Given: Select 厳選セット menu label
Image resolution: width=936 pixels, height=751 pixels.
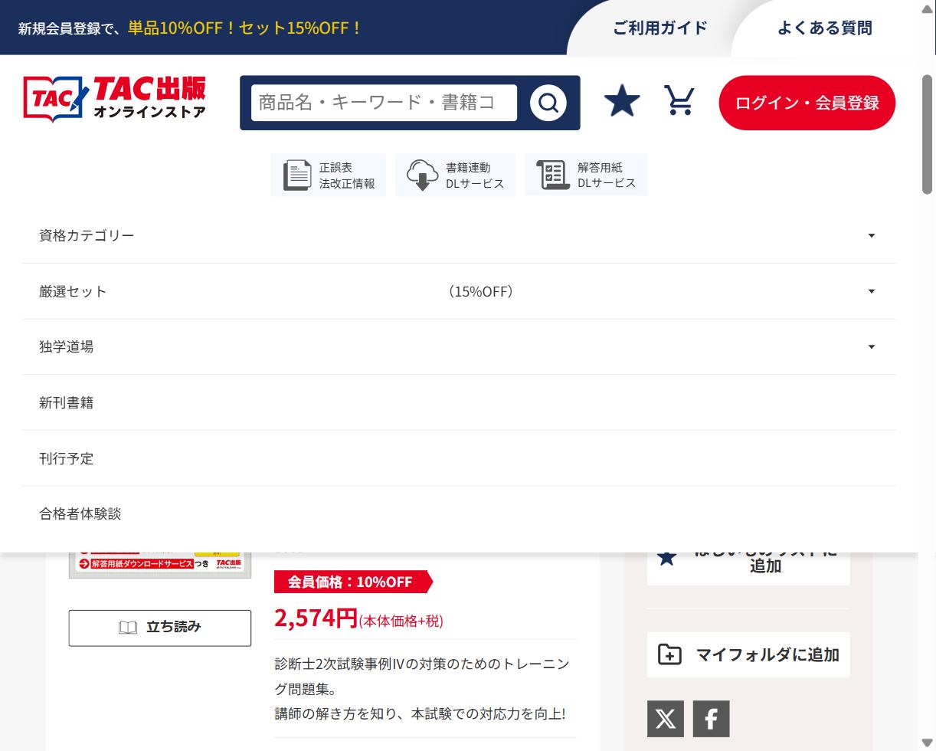Looking at the screenshot, I should (x=73, y=291).
